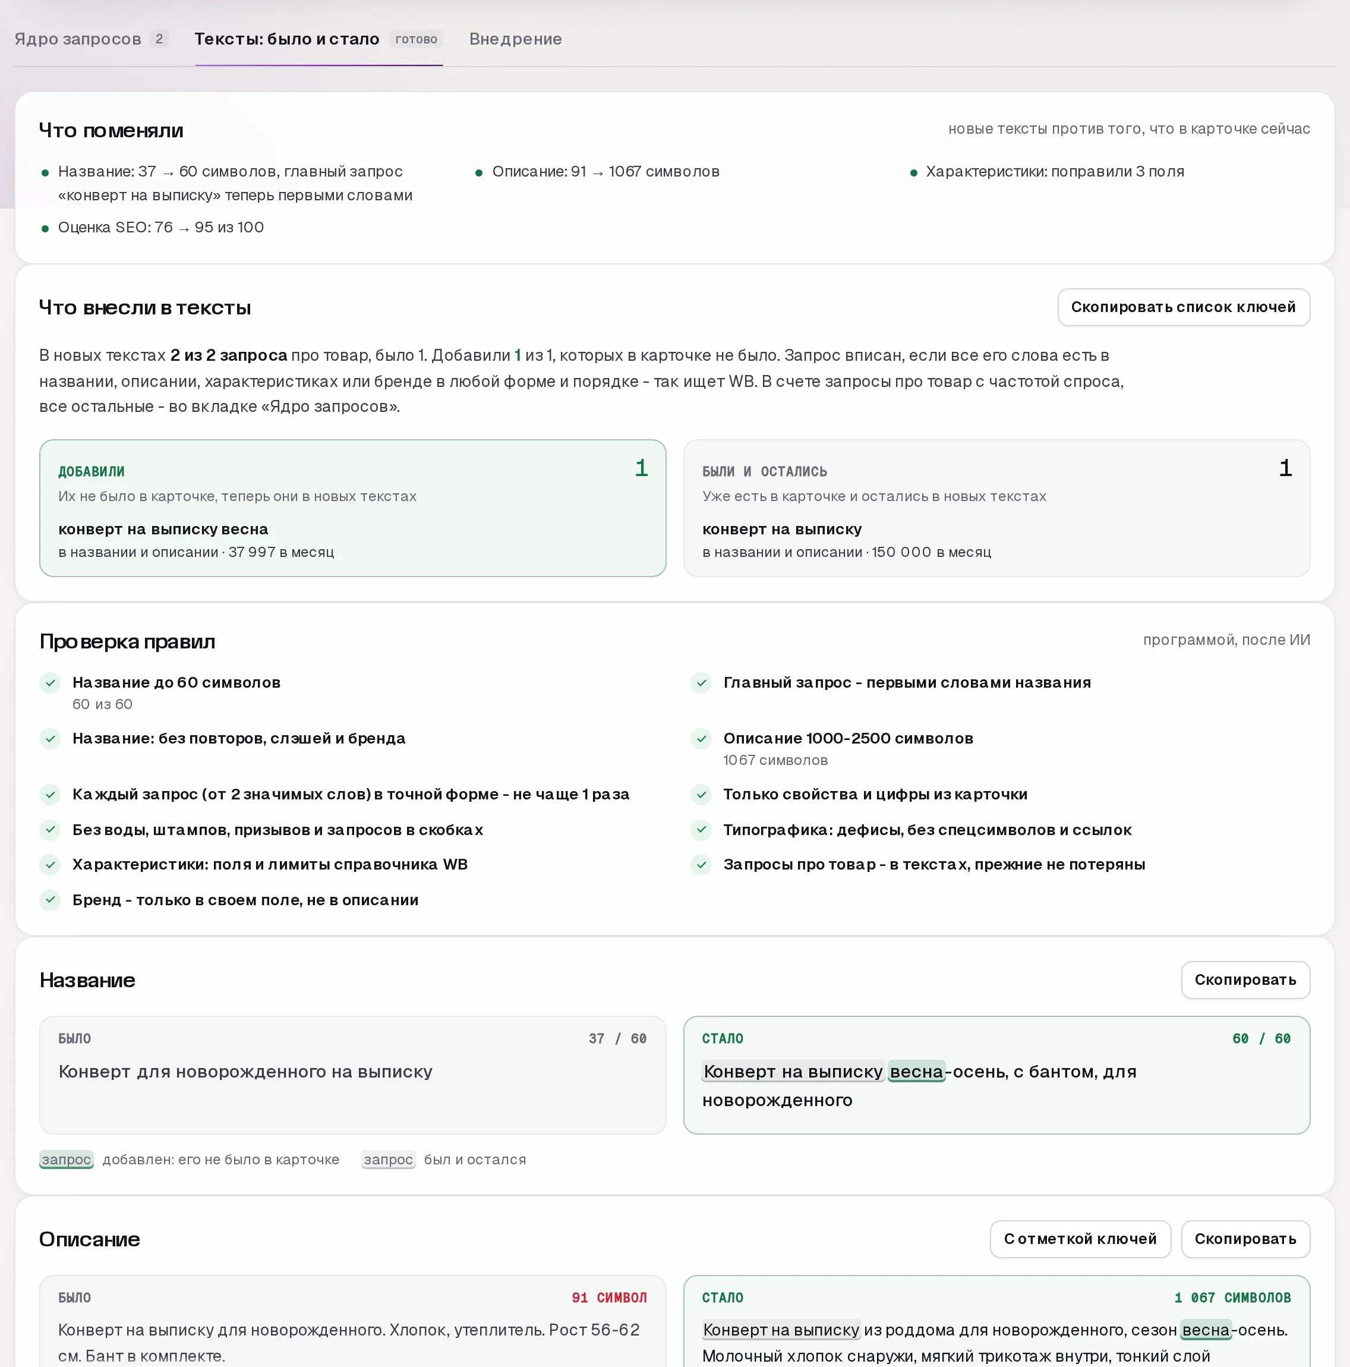Click «Характеристики: поправили 3 поля» bullet

click(x=1055, y=171)
